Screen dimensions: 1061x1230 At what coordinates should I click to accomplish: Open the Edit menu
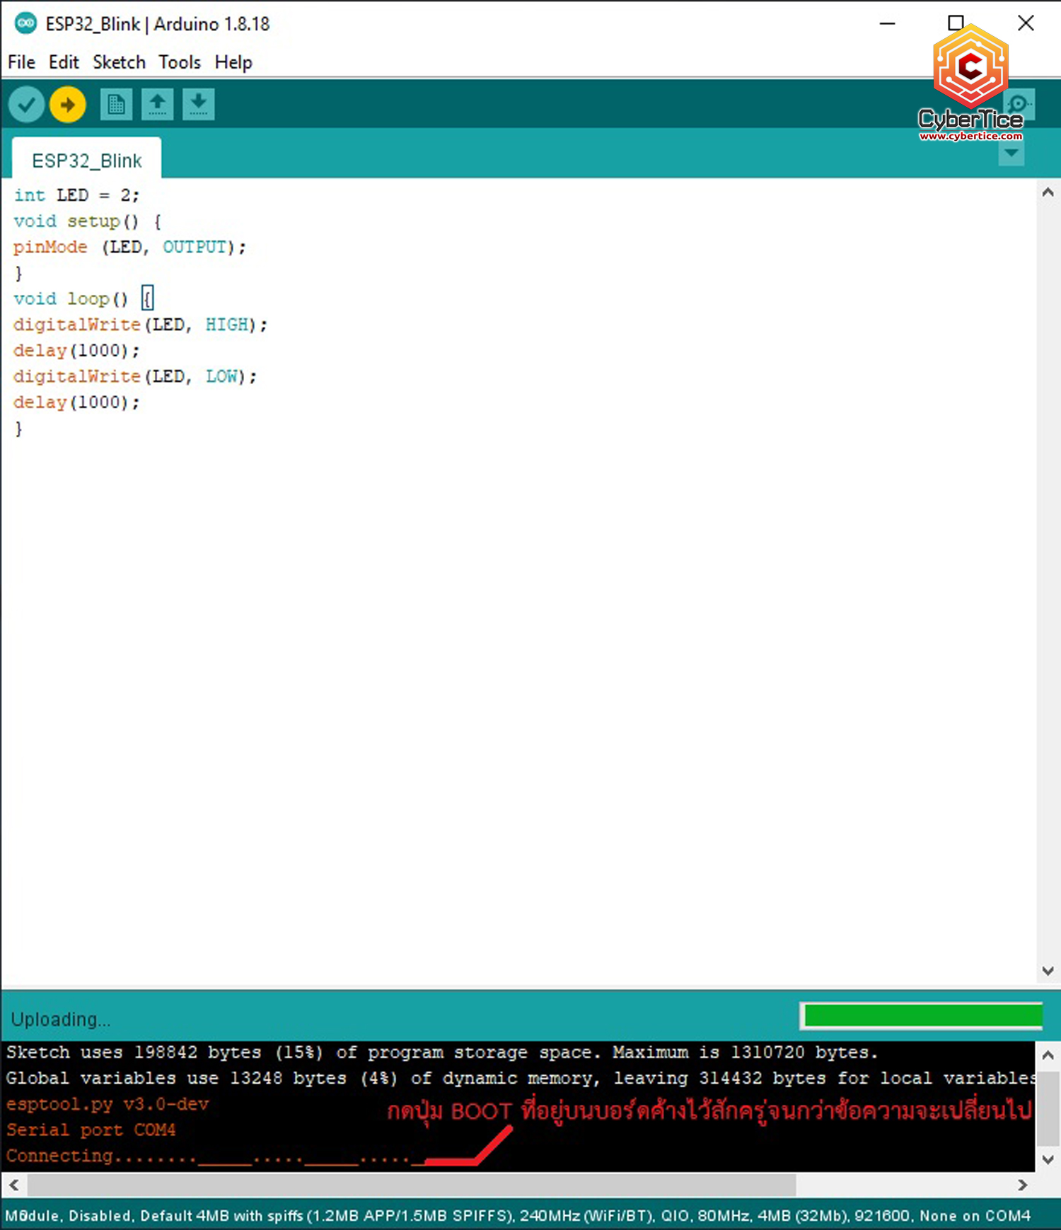(x=64, y=62)
